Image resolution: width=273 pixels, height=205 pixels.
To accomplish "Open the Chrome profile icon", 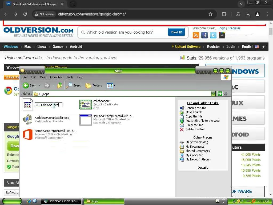I will (x=258, y=14).
